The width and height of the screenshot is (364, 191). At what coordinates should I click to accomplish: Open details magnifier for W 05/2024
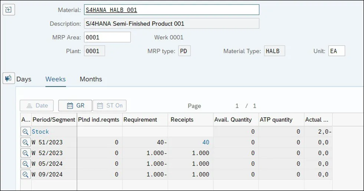pos(26,164)
